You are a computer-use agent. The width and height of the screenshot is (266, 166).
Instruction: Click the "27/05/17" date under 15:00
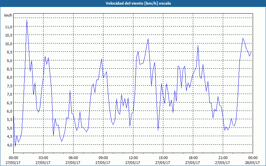coord(163,163)
